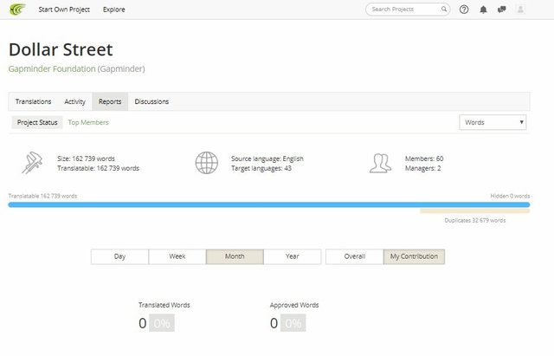Viewport: 554px width, 356px height.
Task: Select the Reports tab
Action: [x=110, y=101]
